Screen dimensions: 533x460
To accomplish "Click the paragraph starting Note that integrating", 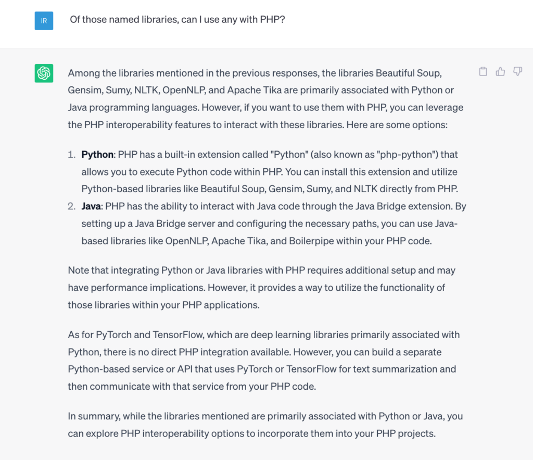I will click(x=261, y=288).
